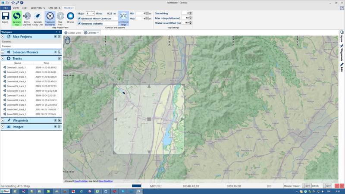345x194 pixels.
Task: Click the Windows Start button
Action: coord(5,191)
